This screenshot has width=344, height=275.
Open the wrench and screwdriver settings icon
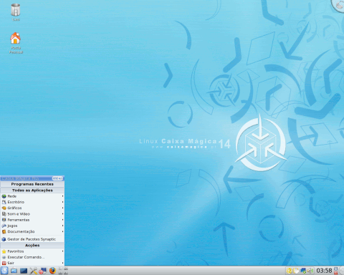(x=34, y=271)
